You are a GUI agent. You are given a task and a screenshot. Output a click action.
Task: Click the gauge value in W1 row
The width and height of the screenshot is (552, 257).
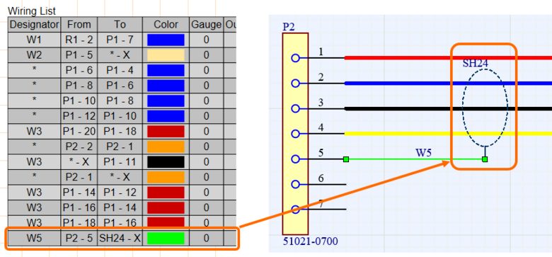coord(207,40)
